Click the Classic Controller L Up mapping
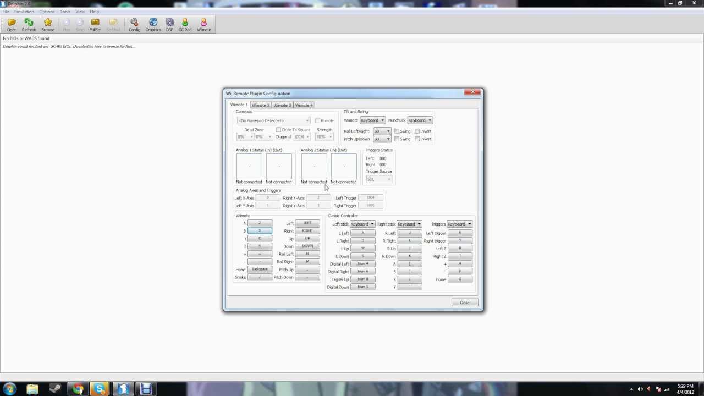The image size is (704, 396). coord(363,249)
